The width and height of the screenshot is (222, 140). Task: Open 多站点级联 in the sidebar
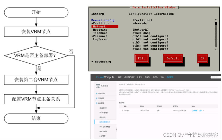point(103,132)
